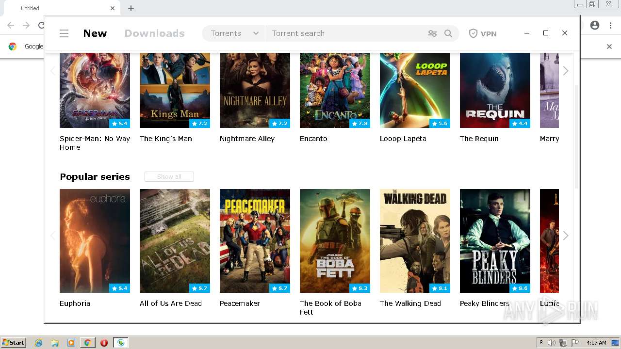Go back in movies carousel left arrow
This screenshot has width=621, height=349.
tap(52, 71)
